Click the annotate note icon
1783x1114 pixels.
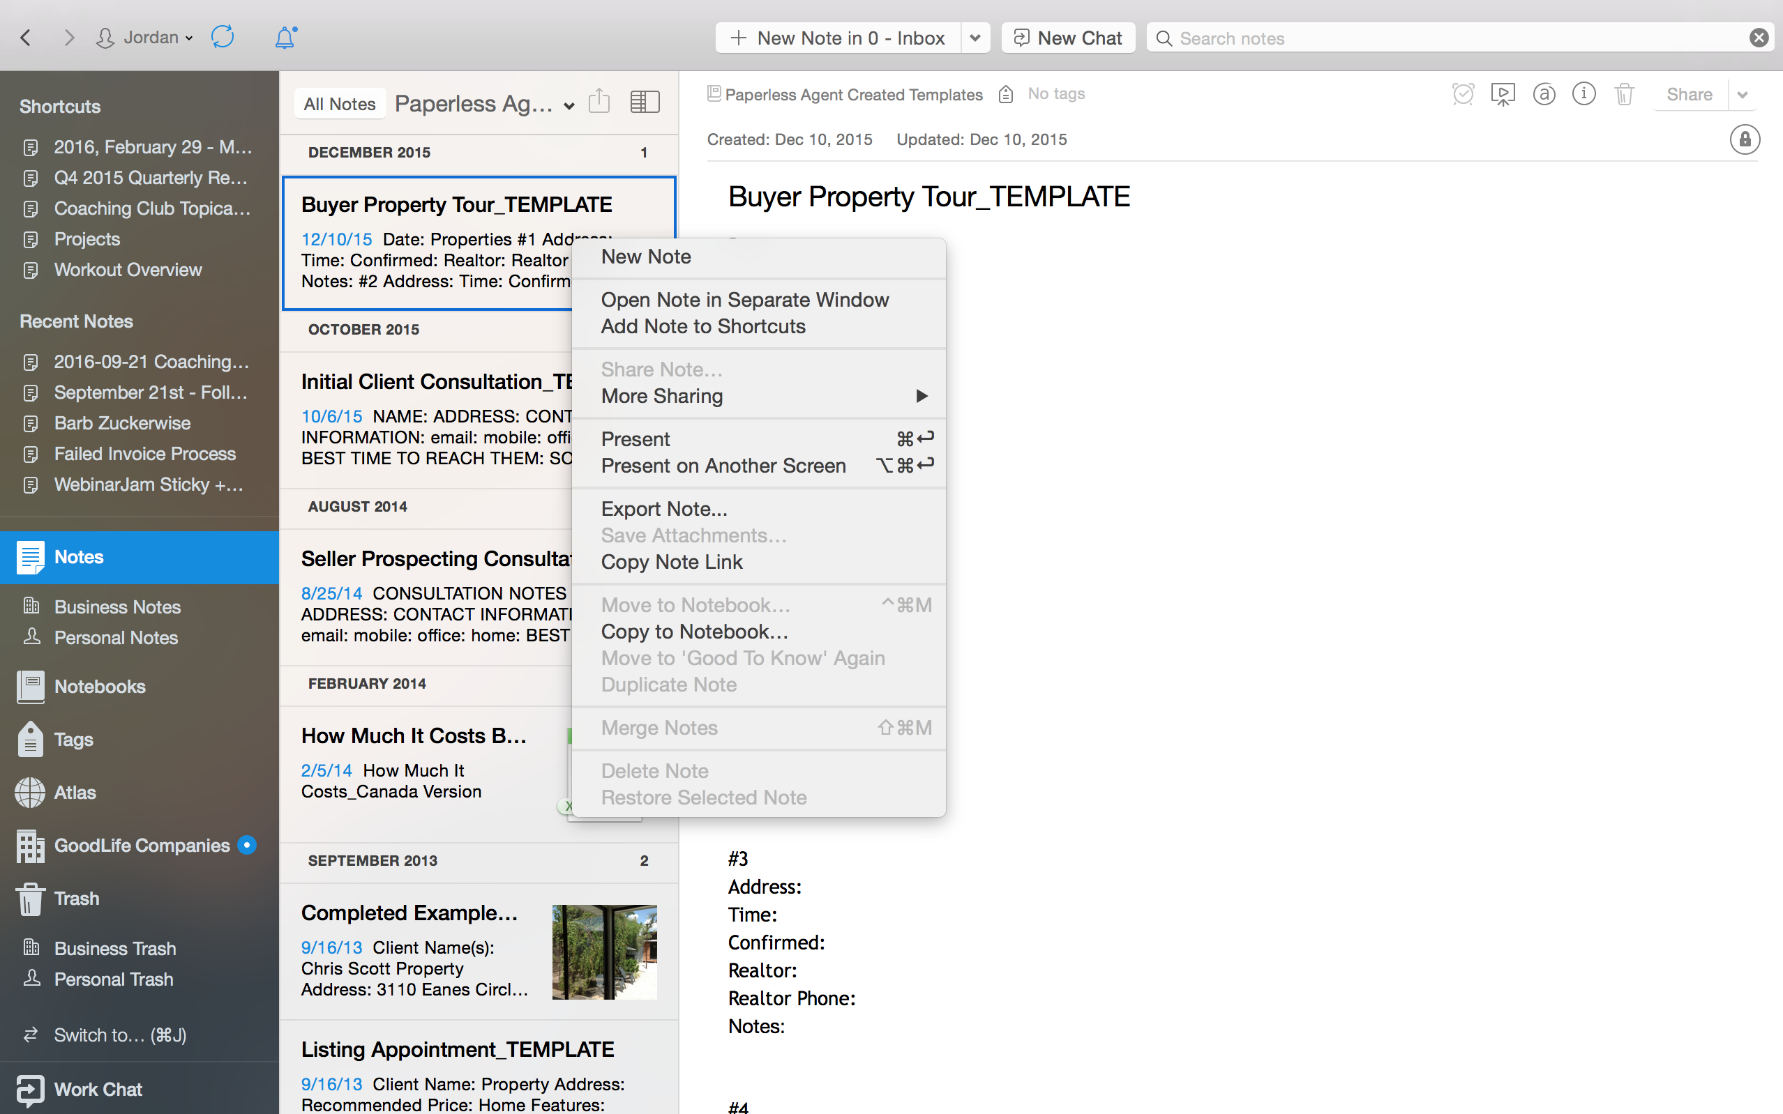coord(1544,94)
